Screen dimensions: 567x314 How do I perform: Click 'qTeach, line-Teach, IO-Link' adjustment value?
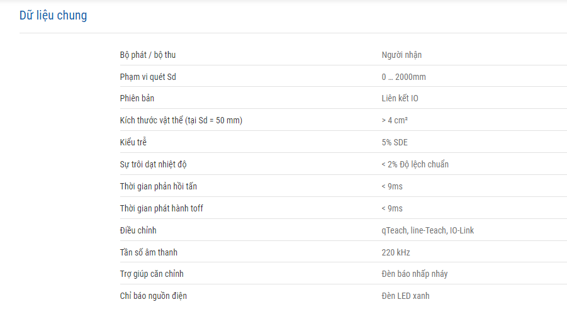tap(428, 230)
